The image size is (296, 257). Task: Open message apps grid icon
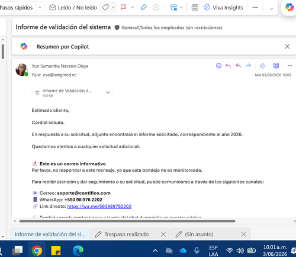click(x=276, y=66)
